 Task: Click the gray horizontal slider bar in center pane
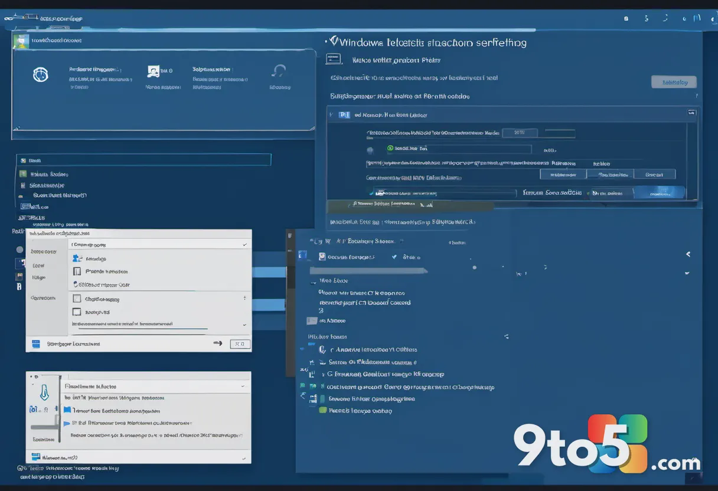(369, 271)
